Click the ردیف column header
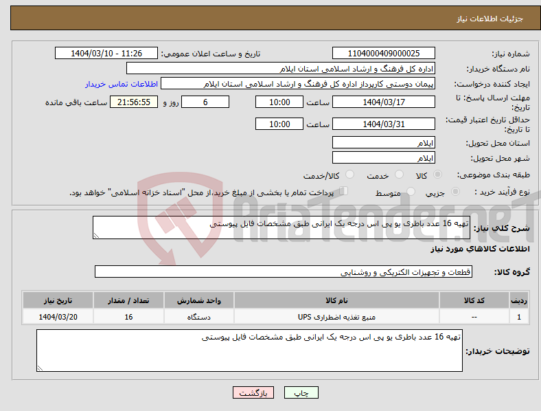Viewport: 541px width, 411px height. tap(519, 300)
